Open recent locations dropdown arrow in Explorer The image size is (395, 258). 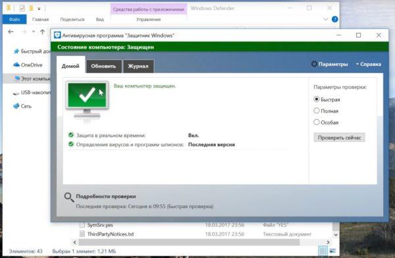click(x=34, y=32)
